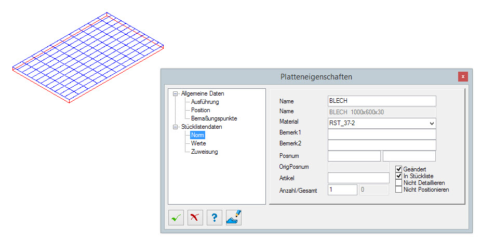Click the blue plate grid in drawing
This screenshot has height=241, width=481.
coord(88,58)
